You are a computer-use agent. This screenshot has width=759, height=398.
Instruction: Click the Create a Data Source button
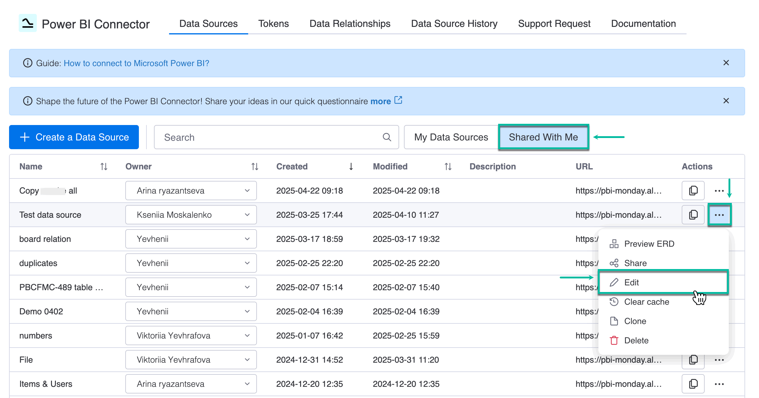pyautogui.click(x=74, y=137)
